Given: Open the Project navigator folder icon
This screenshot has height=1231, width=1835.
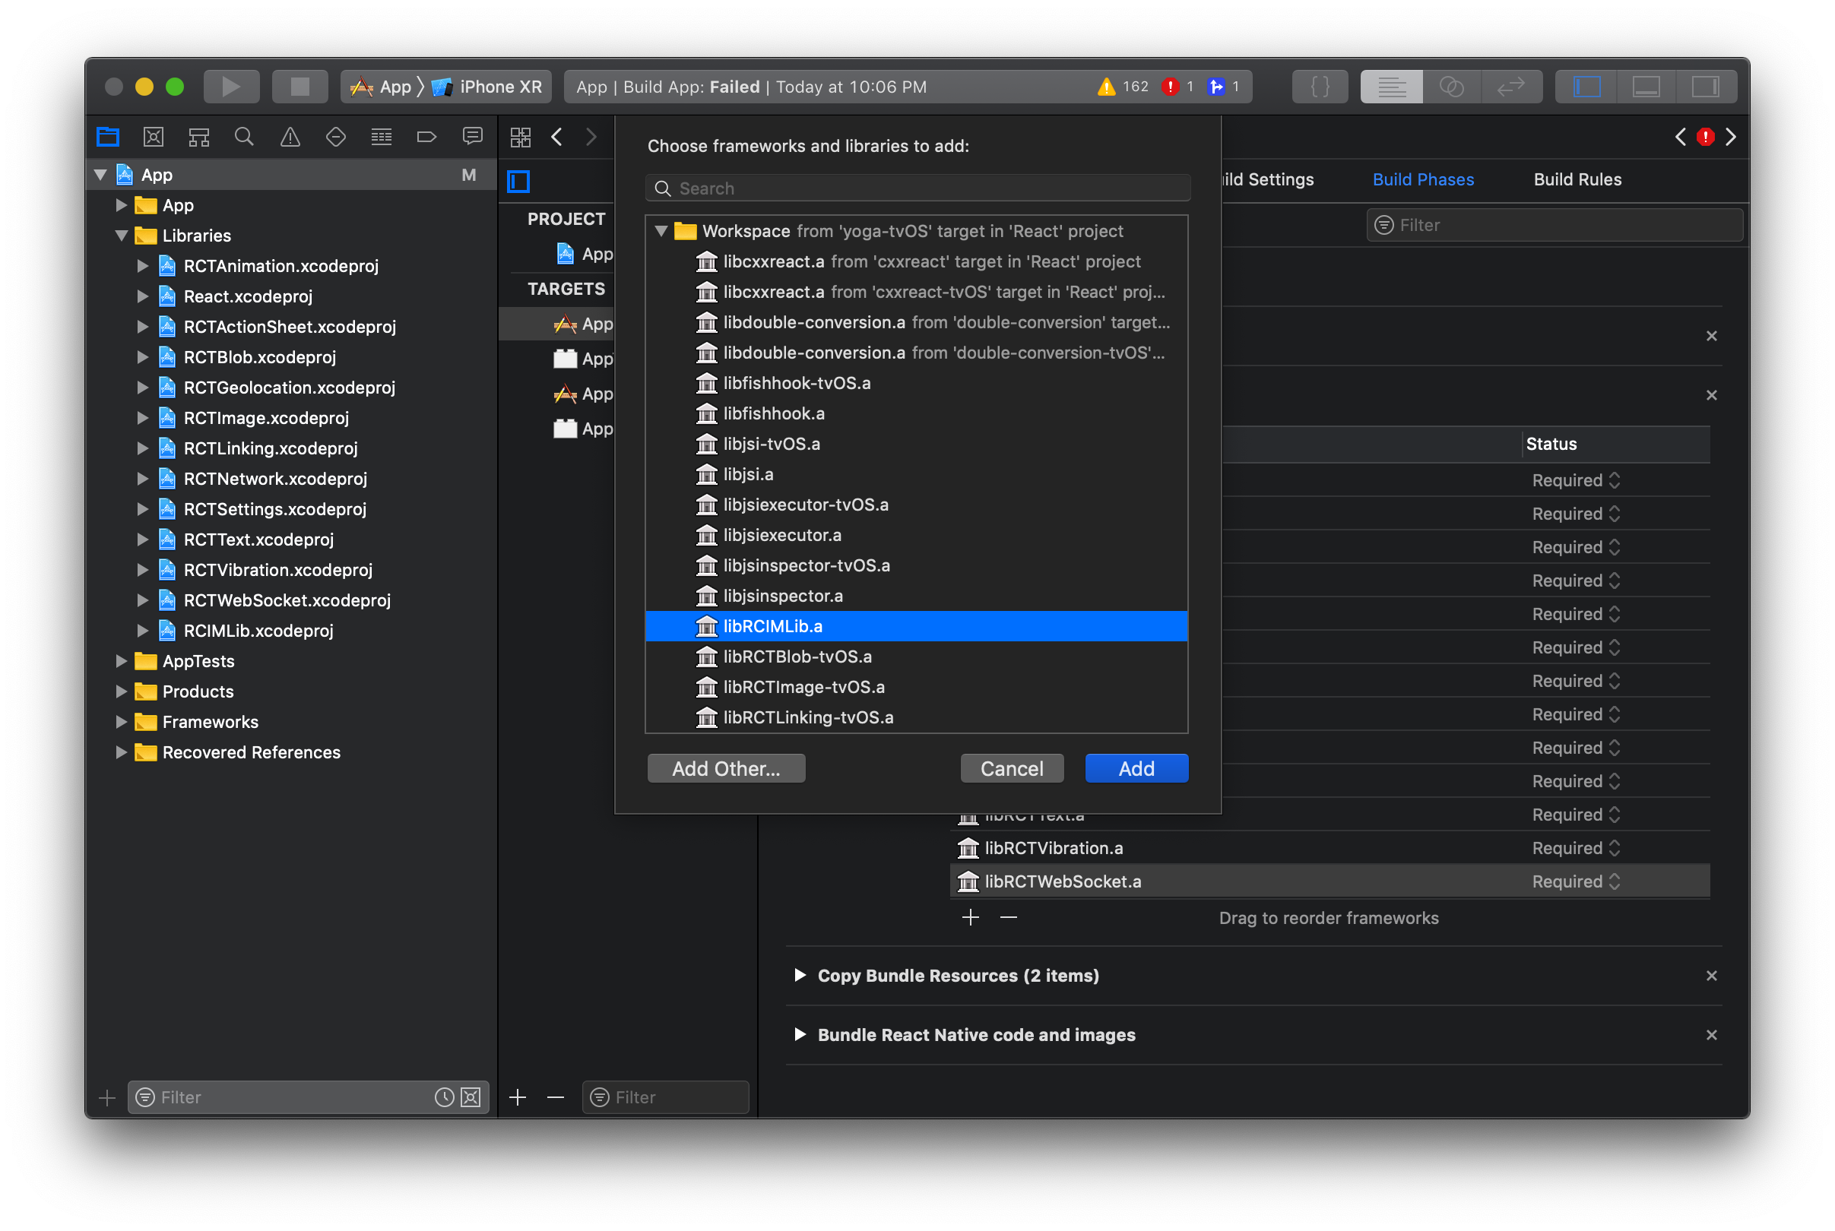Looking at the screenshot, I should (108, 138).
